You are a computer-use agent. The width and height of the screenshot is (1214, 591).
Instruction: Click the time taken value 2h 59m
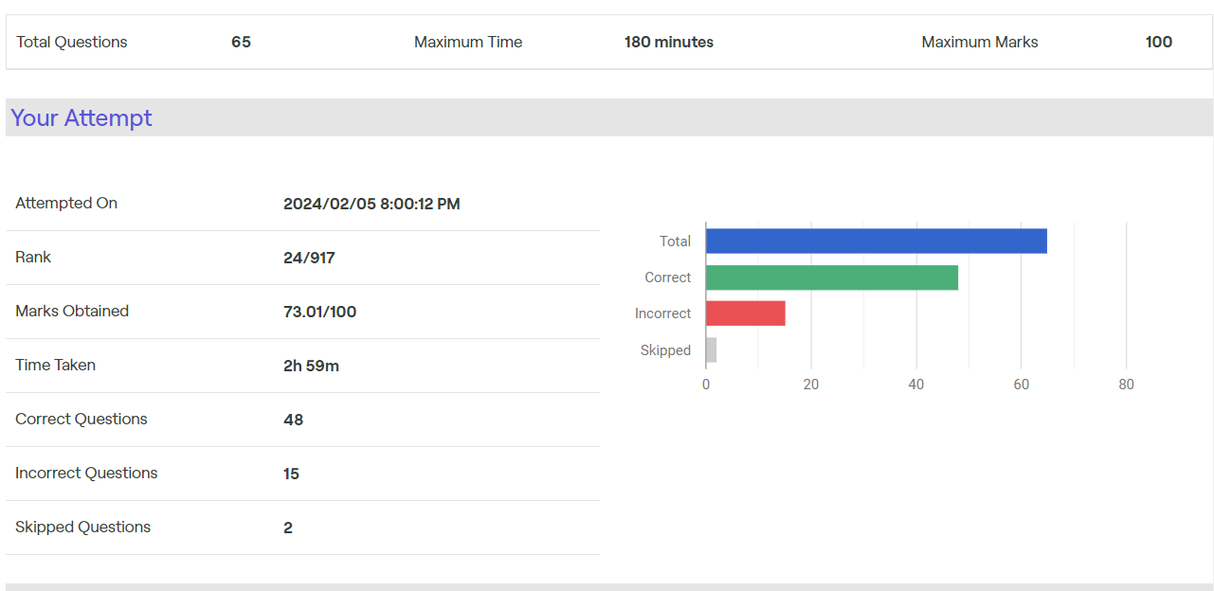(x=311, y=366)
